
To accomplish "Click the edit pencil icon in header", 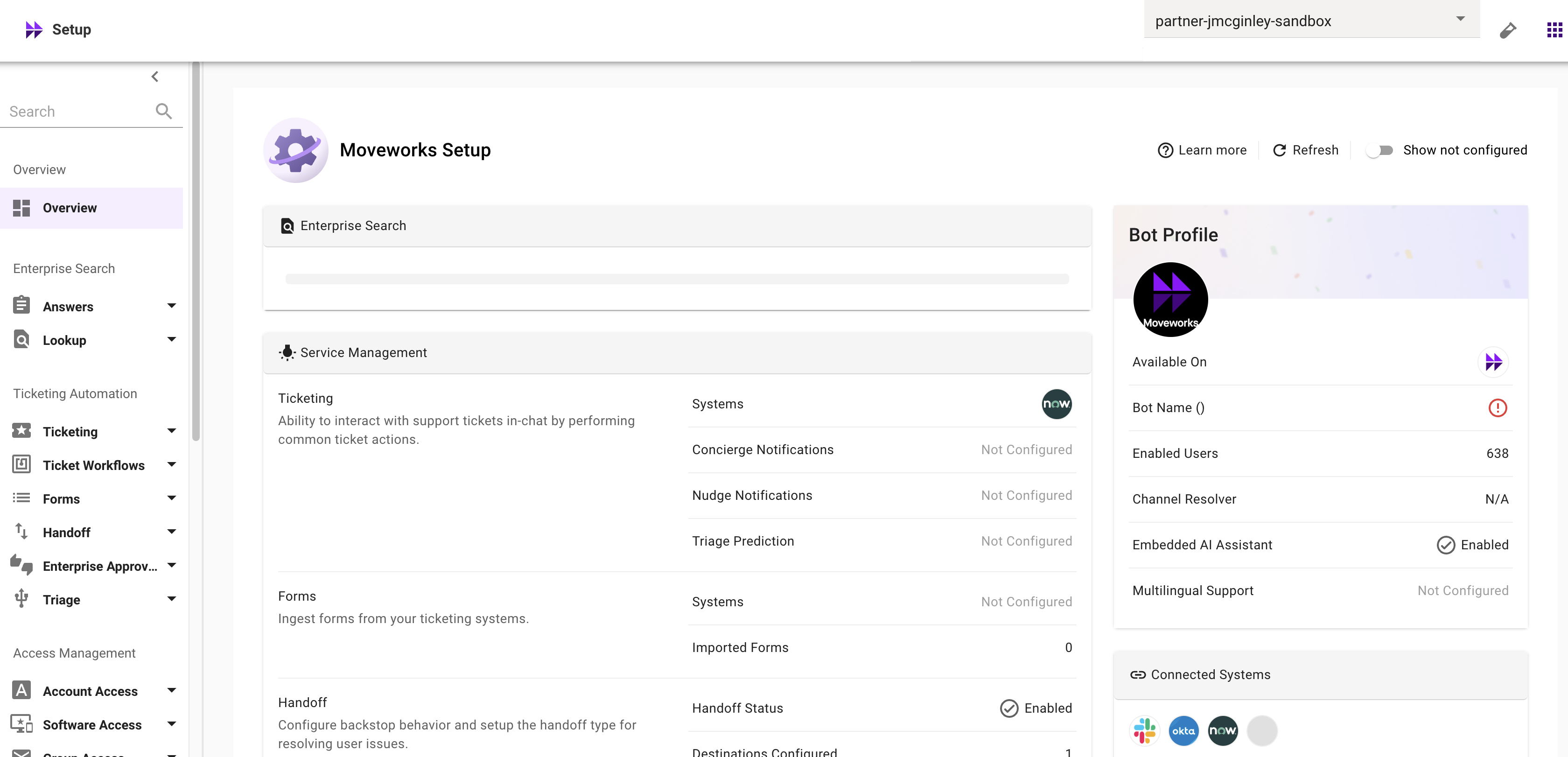I will [1508, 30].
